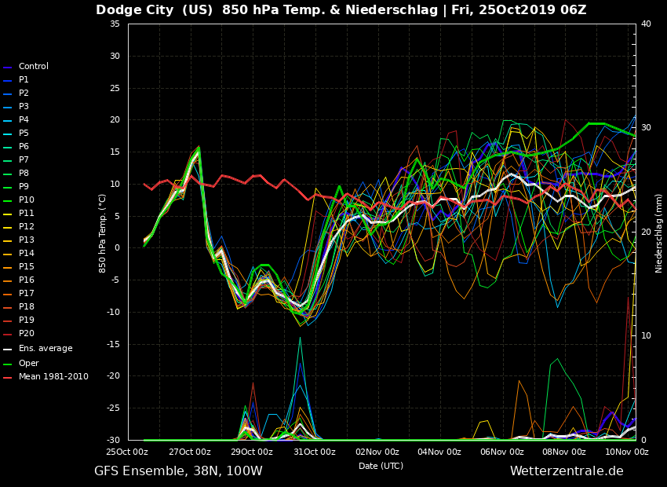Screen dimensions: 667x487
Task: Click the 31Oct 00z date tick label
Action: tap(315, 452)
